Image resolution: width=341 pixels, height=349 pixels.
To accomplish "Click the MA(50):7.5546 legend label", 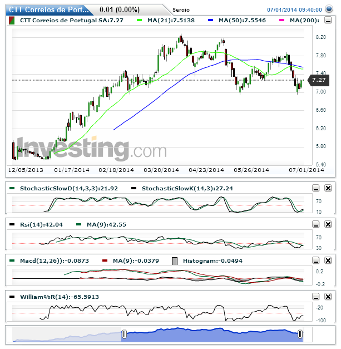I will point(242,21).
